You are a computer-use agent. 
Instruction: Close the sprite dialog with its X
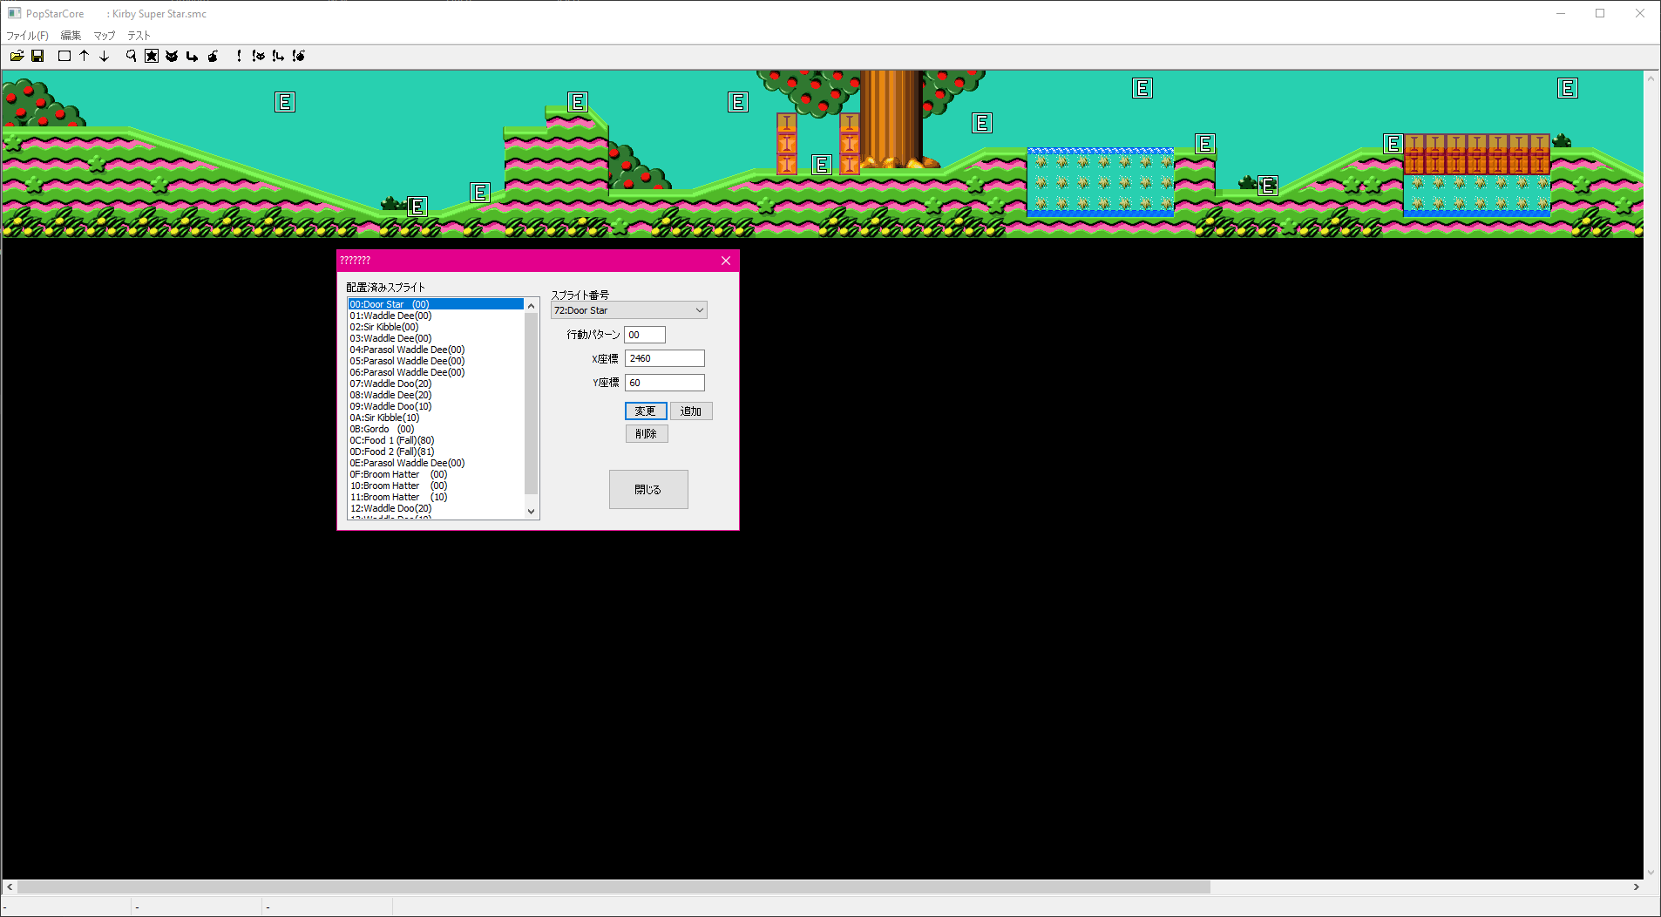coord(726,261)
